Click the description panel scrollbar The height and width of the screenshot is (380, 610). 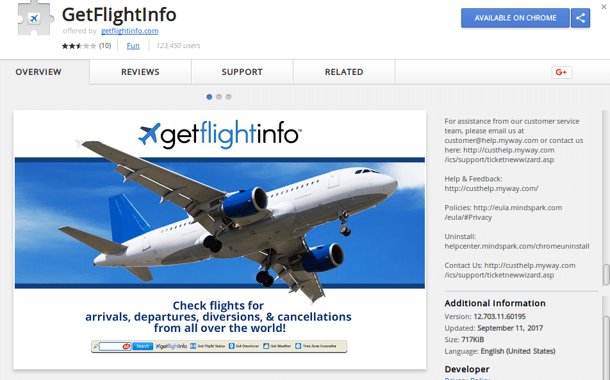tap(606, 275)
